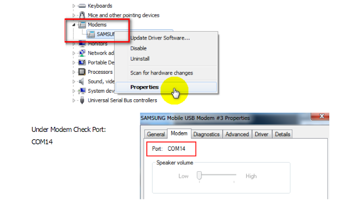The image size is (347, 205).
Task: Choose Uninstall in the context menu
Action: click(166, 59)
